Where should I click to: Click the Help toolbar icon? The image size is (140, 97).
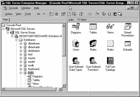(81, 14)
